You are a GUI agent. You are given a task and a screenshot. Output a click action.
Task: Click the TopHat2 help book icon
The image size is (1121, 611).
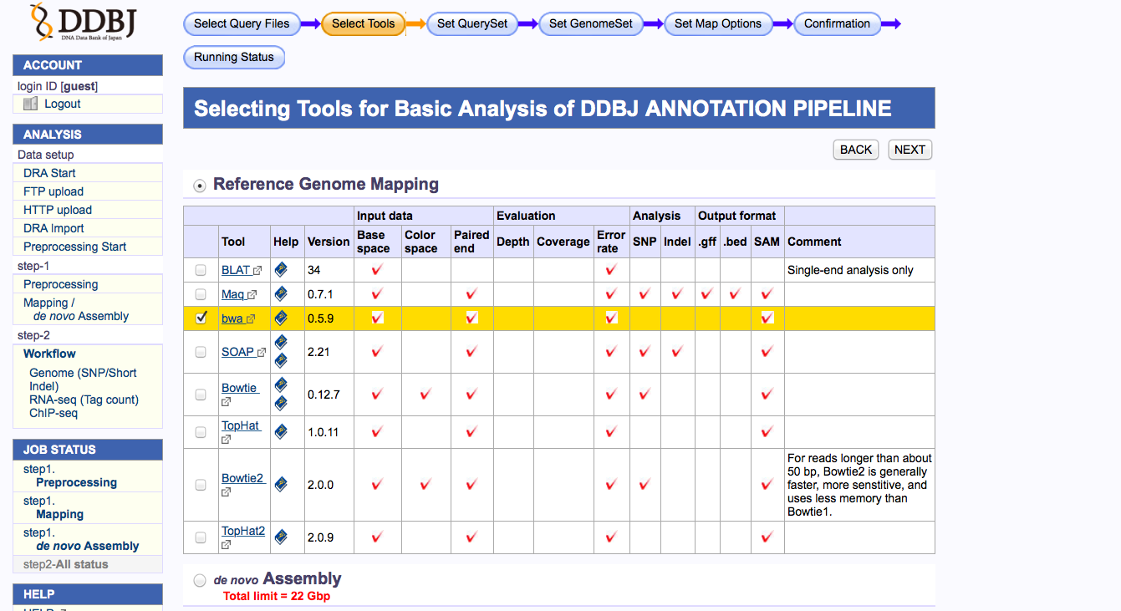281,537
